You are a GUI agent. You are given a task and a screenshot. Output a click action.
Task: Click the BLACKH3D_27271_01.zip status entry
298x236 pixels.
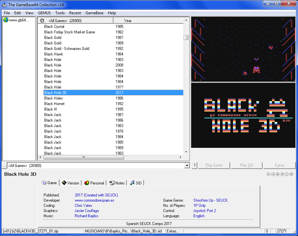pos(43,231)
